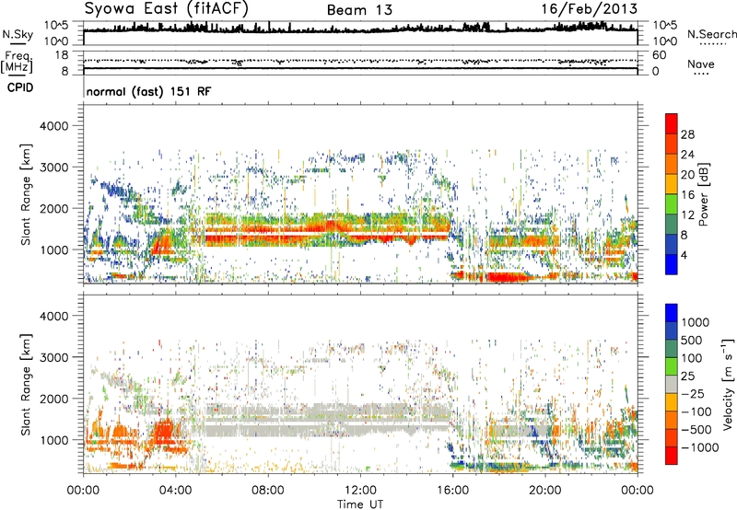Select the 'normal (fast) 151 RF' text
Image resolution: width=737 pixels, height=510 pixels.
point(148,91)
